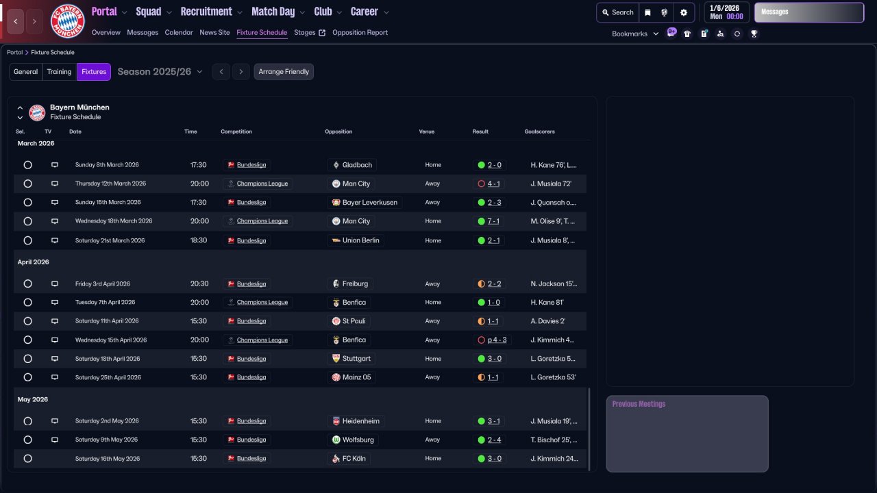This screenshot has height=493, width=877.
Task: Expand the Squad menu dropdown
Action: [154, 12]
